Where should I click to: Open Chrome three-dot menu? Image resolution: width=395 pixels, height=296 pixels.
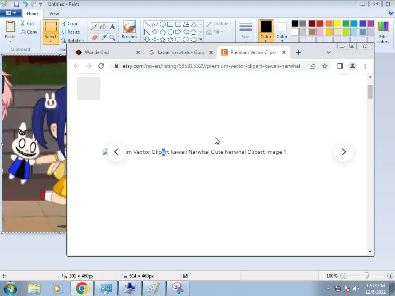tap(365, 66)
